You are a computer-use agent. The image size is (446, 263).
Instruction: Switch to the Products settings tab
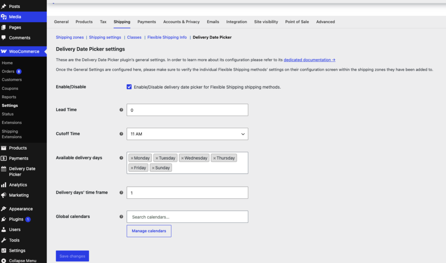(x=84, y=22)
